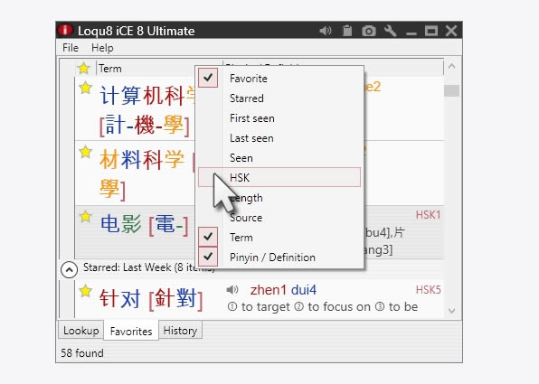Enable the HSK column

tap(279, 177)
